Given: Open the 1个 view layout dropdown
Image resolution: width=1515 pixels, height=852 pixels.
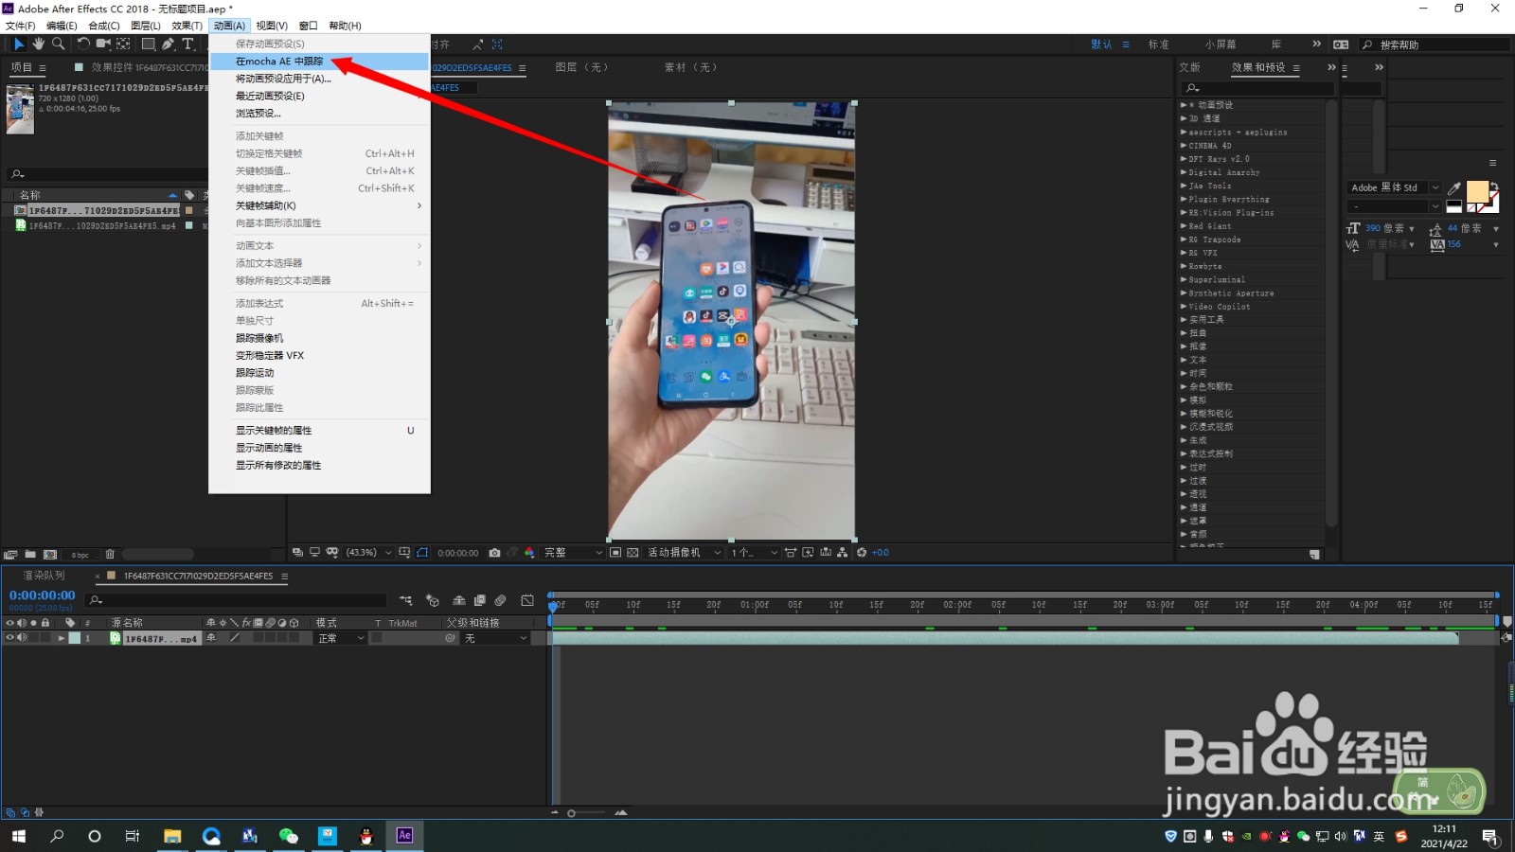Looking at the screenshot, I should [x=754, y=553].
